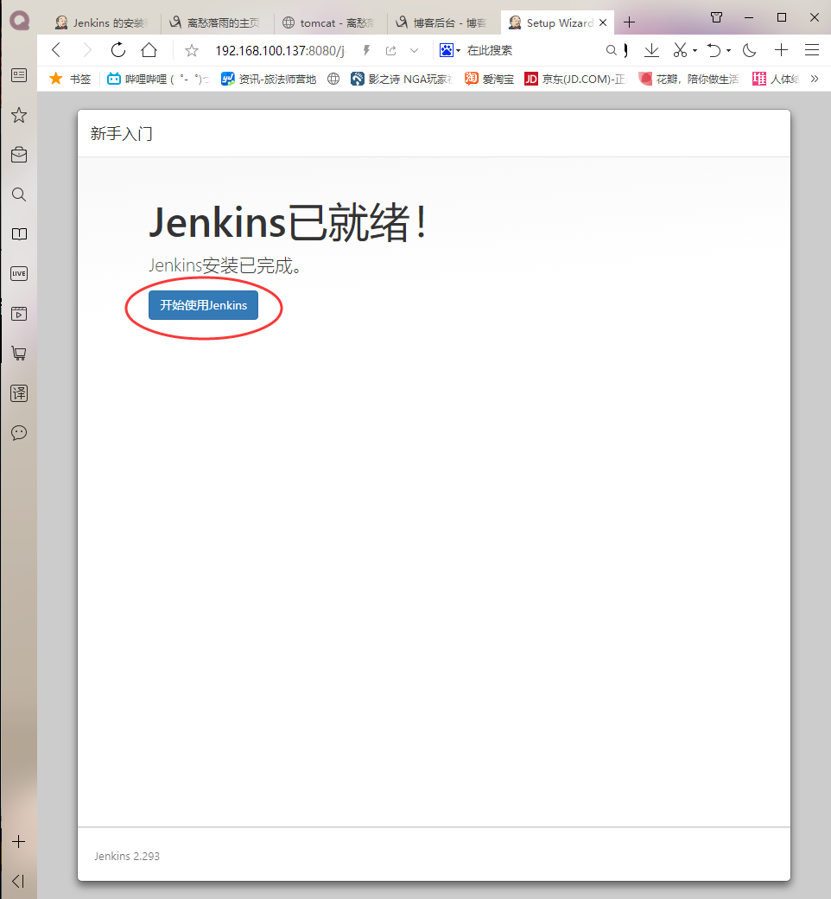
Task: Click the address bar URL 192.168.100.137:8080
Action: click(280, 51)
